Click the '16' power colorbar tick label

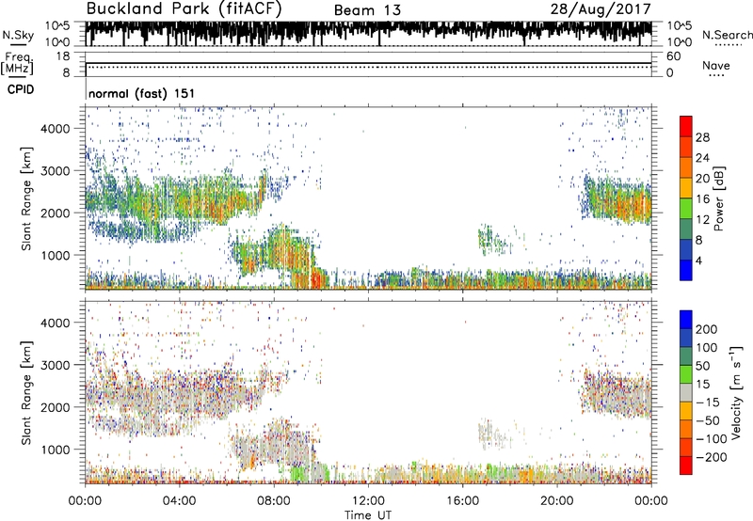[x=702, y=199]
